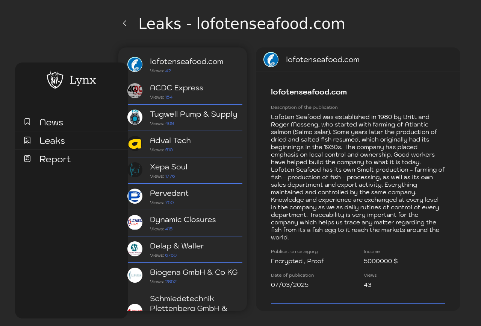Click the 'Views: 409' count
The width and height of the screenshot is (481, 326).
[162, 123]
